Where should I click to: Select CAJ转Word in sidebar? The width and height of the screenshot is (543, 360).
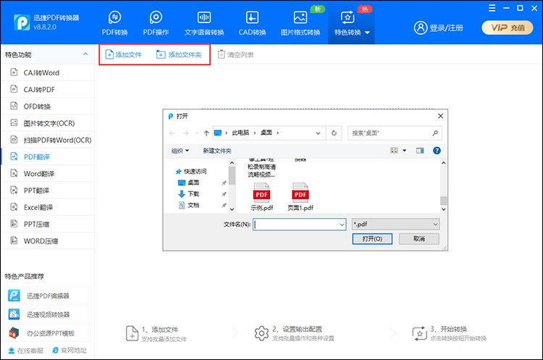tap(48, 72)
